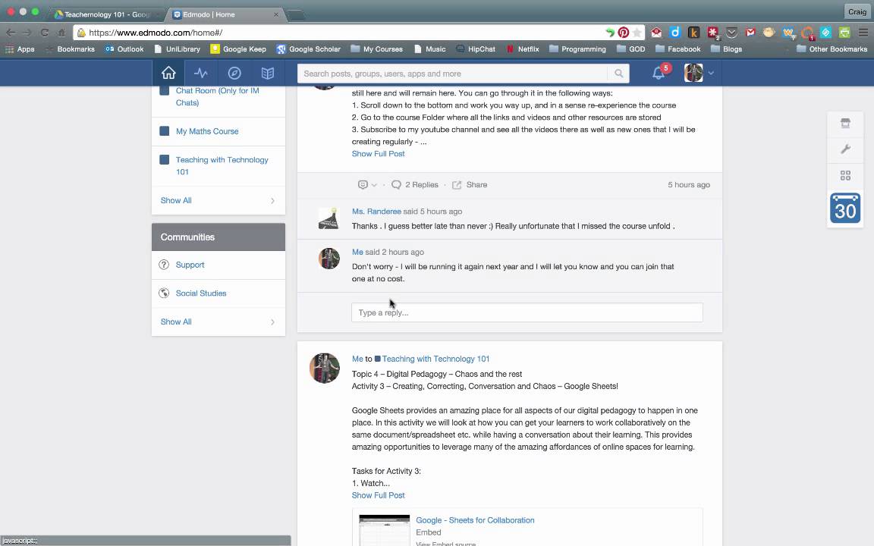
Task: Open the My Courses bookmark folder
Action: (376, 49)
